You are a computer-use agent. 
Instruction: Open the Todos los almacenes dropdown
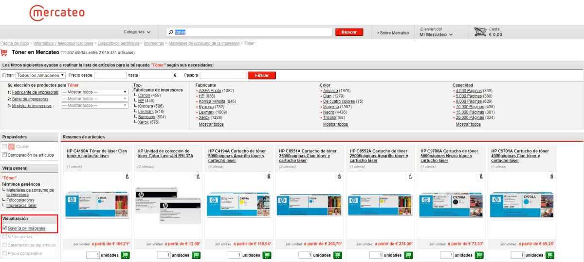click(40, 75)
